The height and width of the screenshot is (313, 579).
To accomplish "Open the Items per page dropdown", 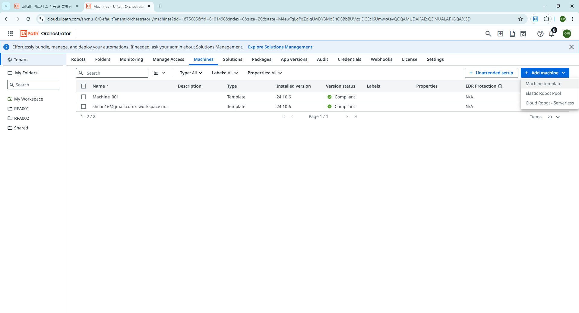I will [x=554, y=117].
